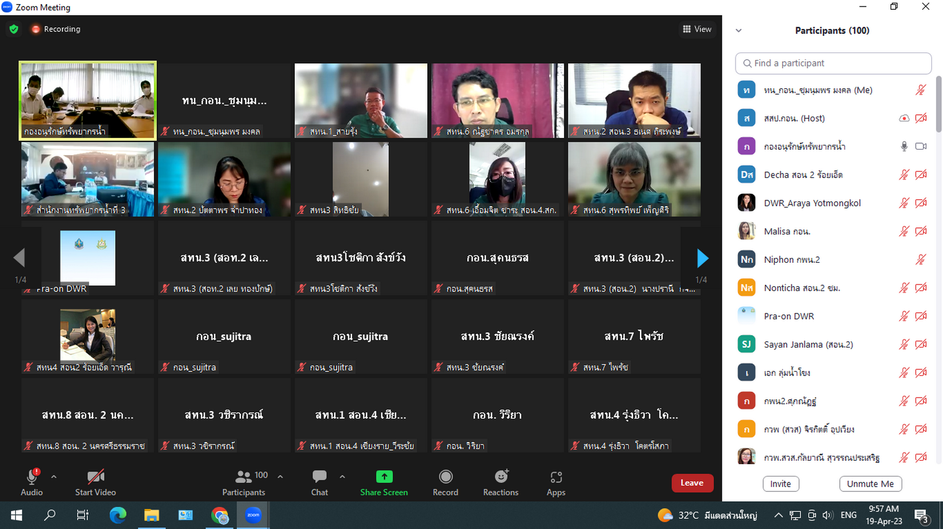Image resolution: width=943 pixels, height=529 pixels.
Task: Expand the audio options arrow
Action: pos(54,477)
